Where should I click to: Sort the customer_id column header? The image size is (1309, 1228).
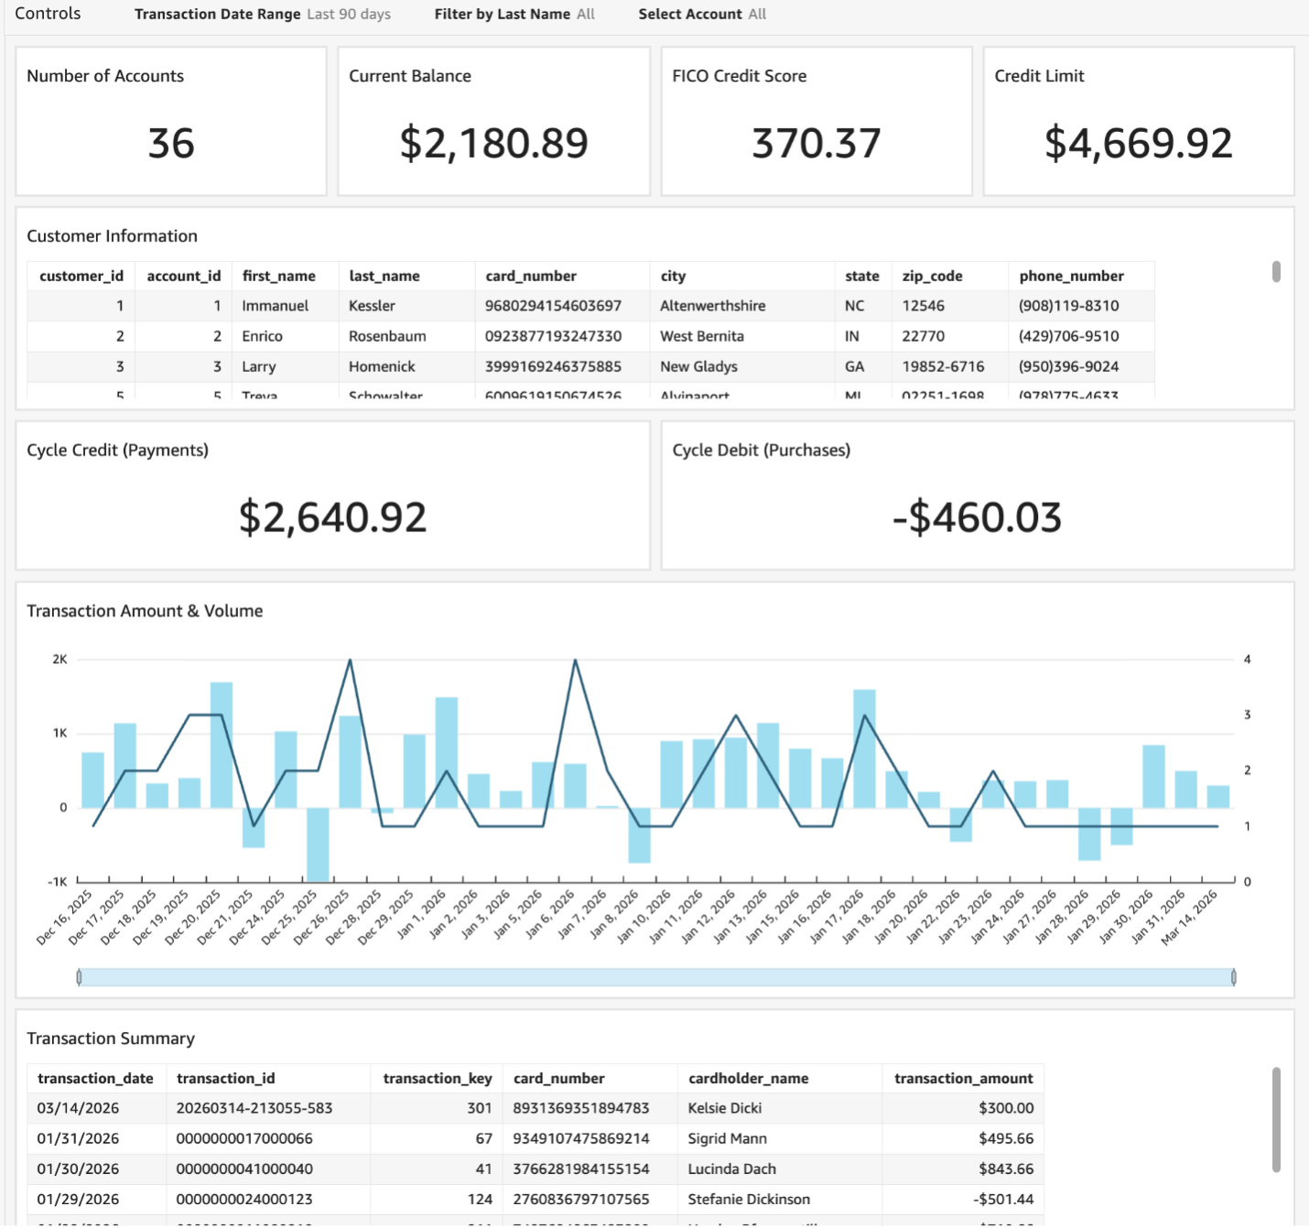pyautogui.click(x=81, y=276)
